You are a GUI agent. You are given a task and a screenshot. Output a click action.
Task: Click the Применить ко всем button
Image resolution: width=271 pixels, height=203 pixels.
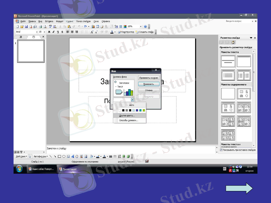pos(149,77)
